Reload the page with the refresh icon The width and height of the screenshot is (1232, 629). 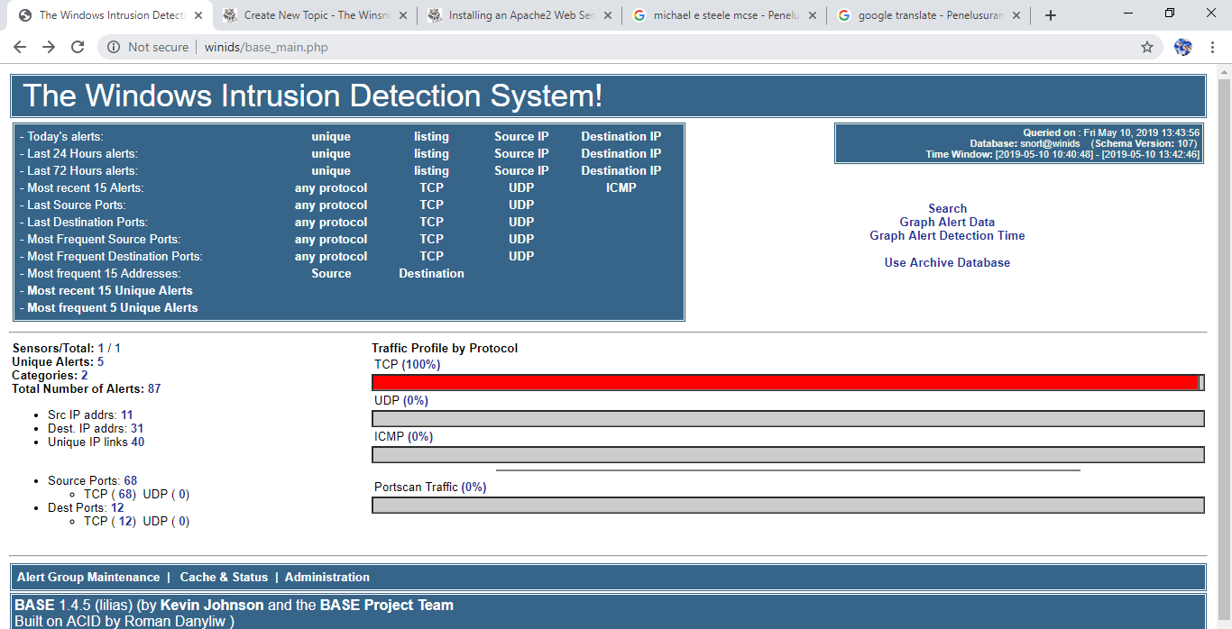pos(78,47)
